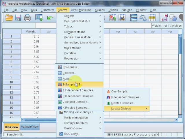The image size is (185, 139).
Task: Click the Runs test icon
Action: [60, 78]
